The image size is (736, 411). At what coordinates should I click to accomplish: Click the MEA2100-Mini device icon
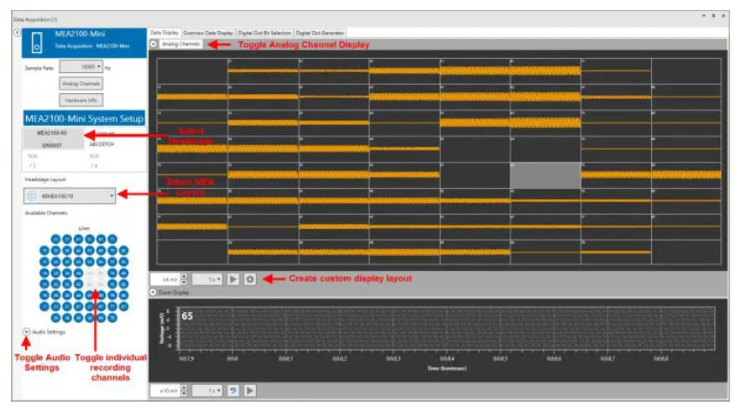coord(37,42)
